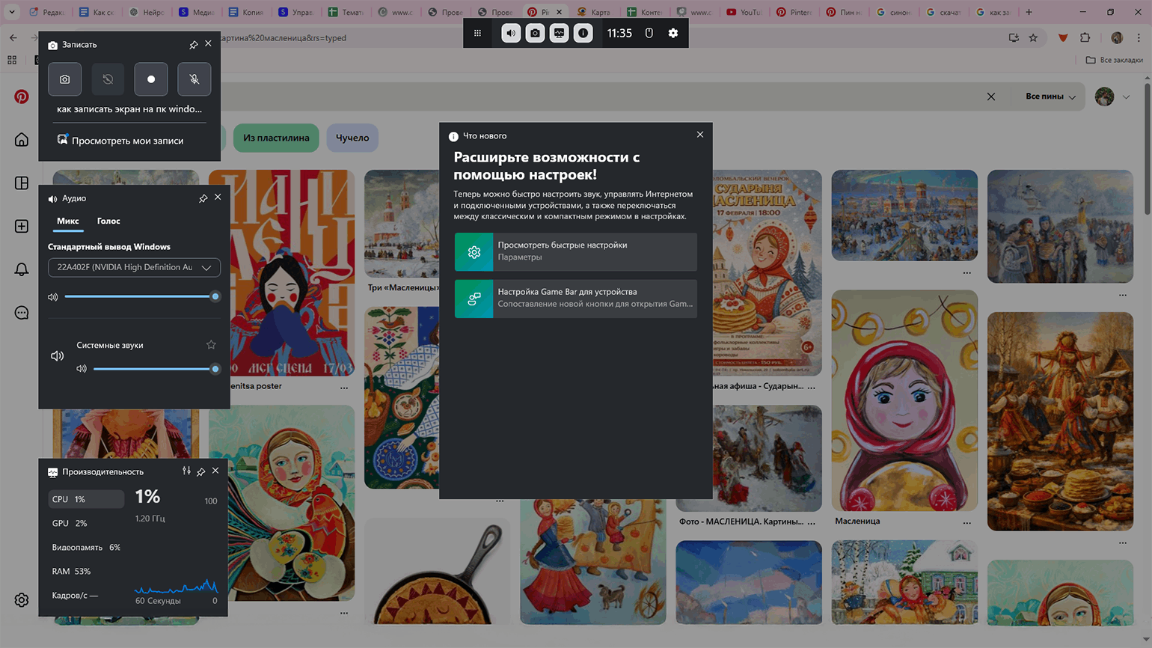Image resolution: width=1152 pixels, height=648 pixels.
Task: Open performance widget options icon
Action: 186,471
